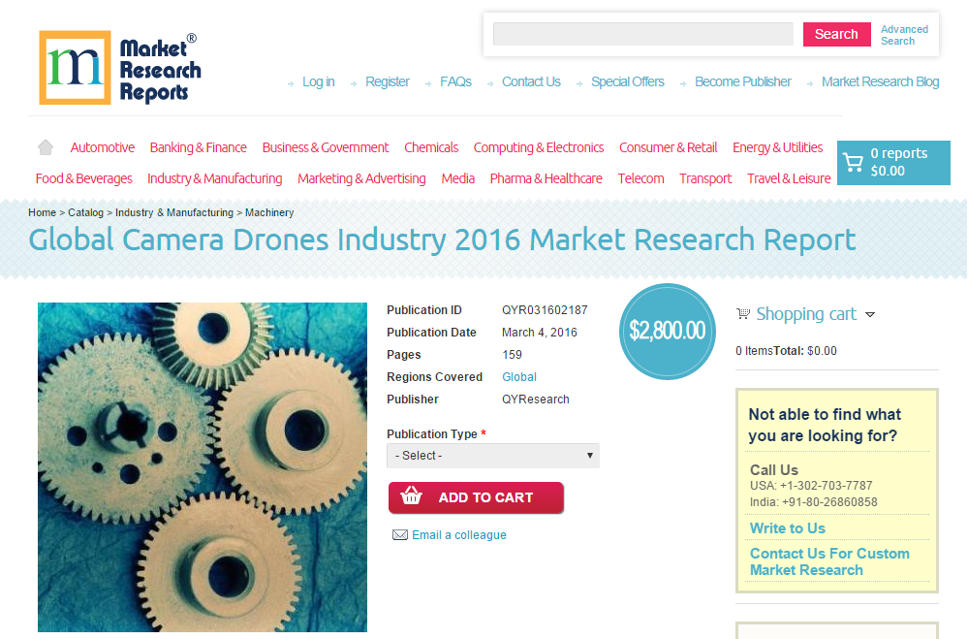Viewport: 968px width, 639px height.
Task: Click Become Publisher link
Action: 742,82
